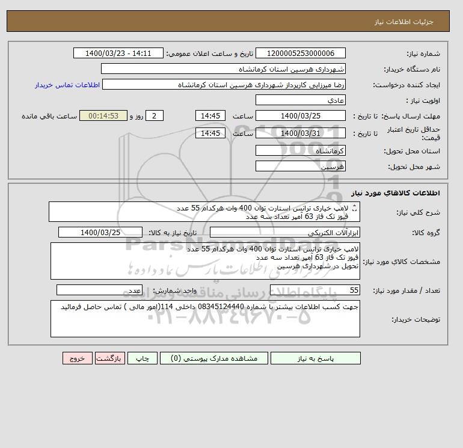This screenshot has width=463, height=448.
Task: Click the توضیحات خریدار label
Action: 415,319
